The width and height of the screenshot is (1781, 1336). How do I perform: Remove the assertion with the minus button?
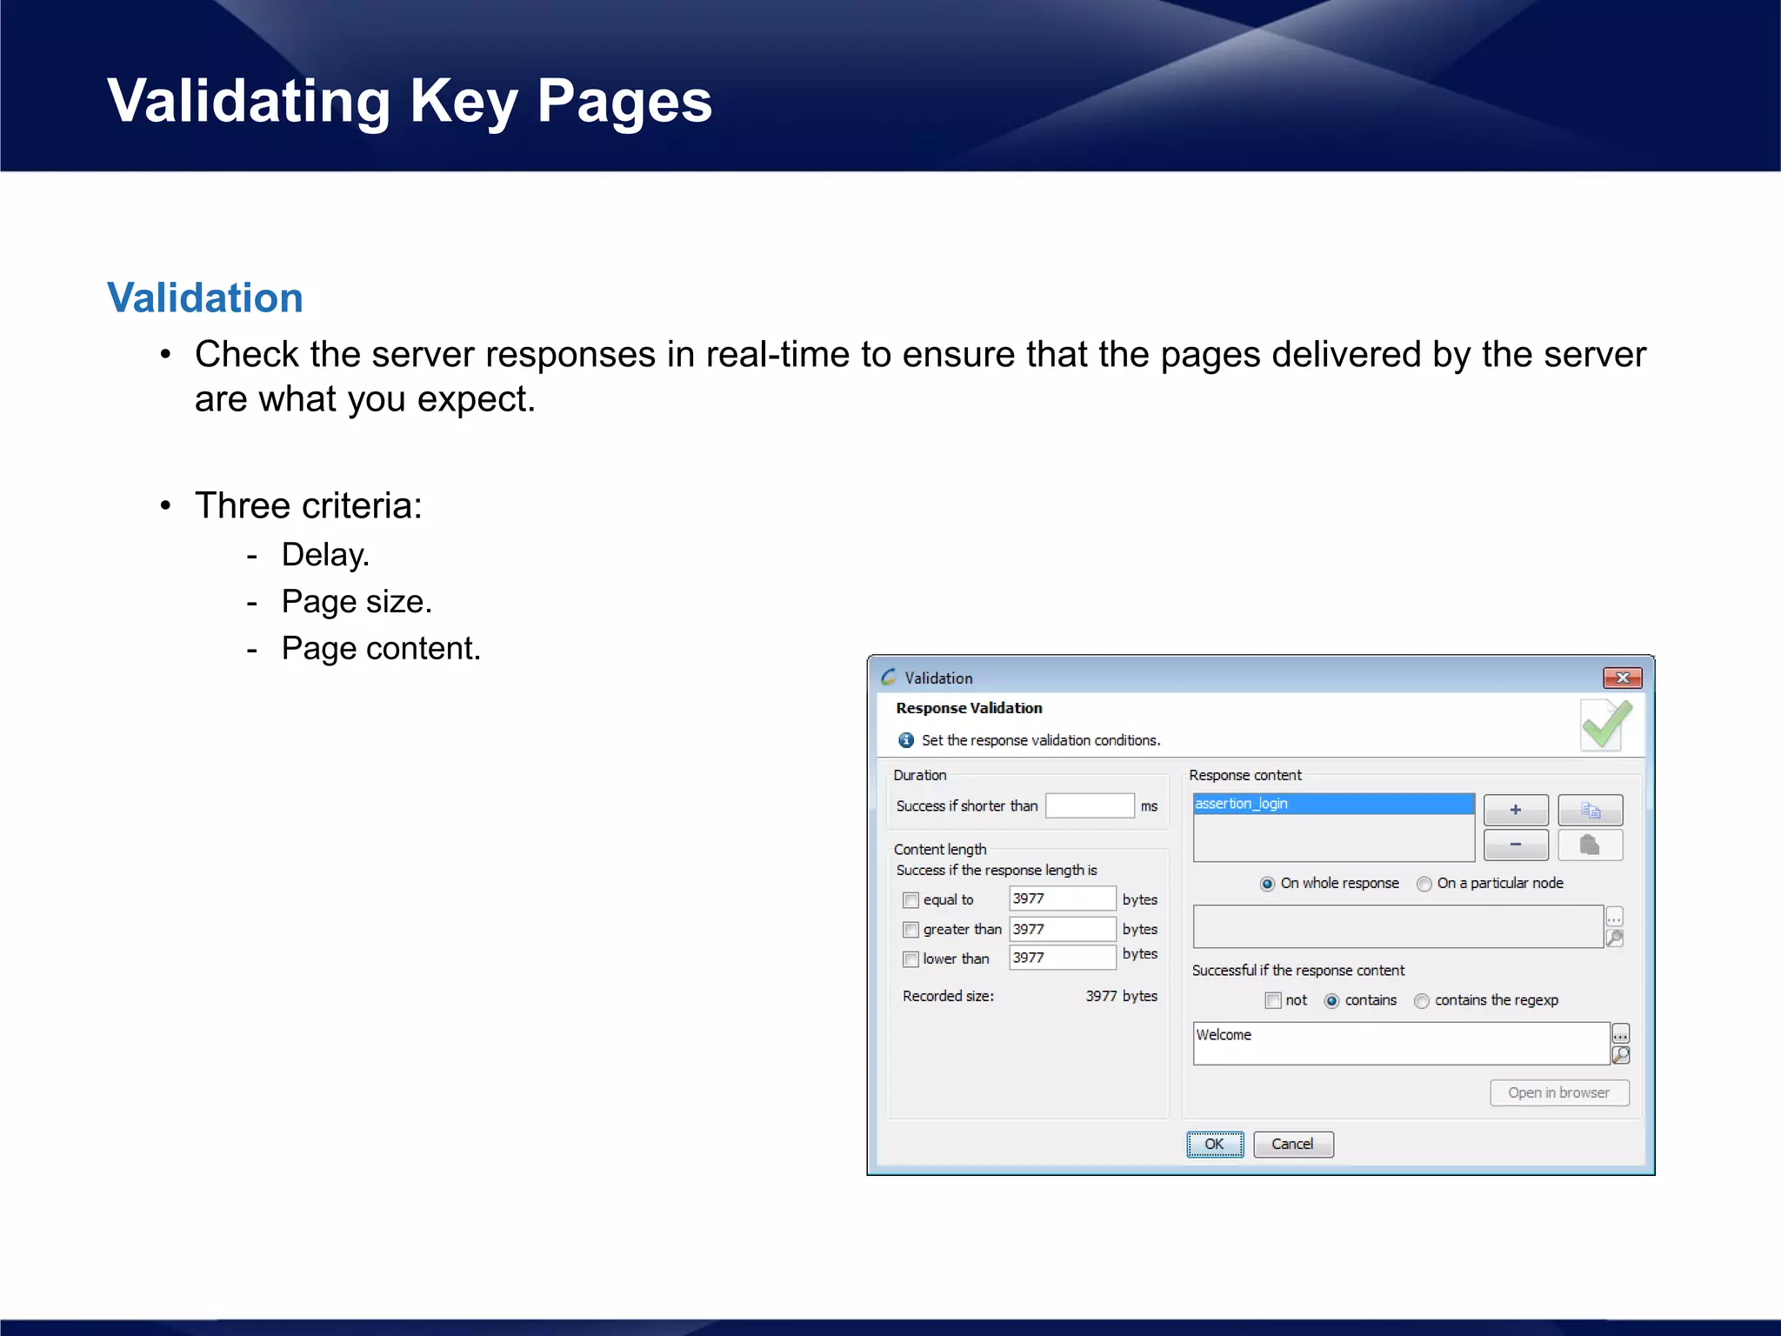coord(1515,845)
